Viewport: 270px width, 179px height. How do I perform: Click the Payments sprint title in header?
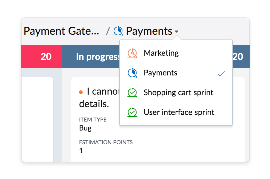click(149, 31)
